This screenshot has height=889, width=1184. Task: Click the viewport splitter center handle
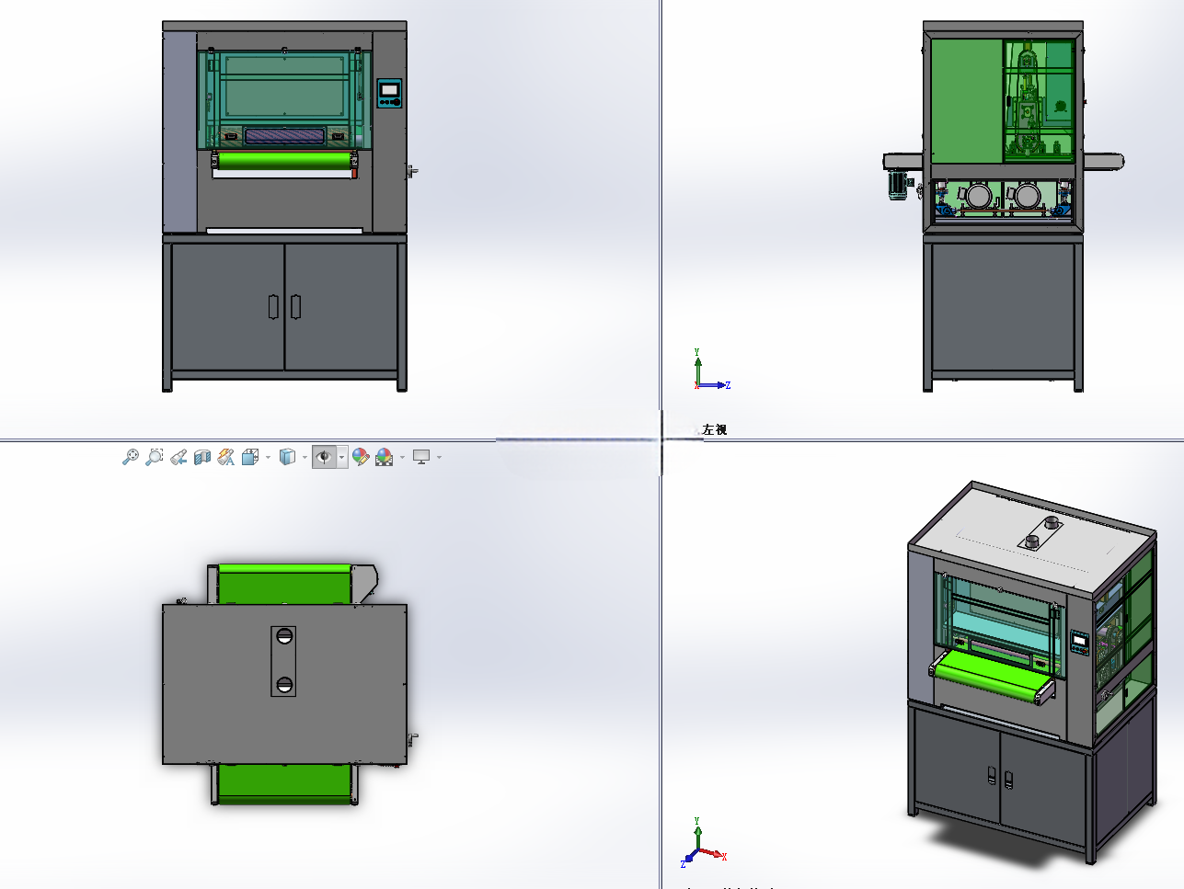[x=661, y=440]
